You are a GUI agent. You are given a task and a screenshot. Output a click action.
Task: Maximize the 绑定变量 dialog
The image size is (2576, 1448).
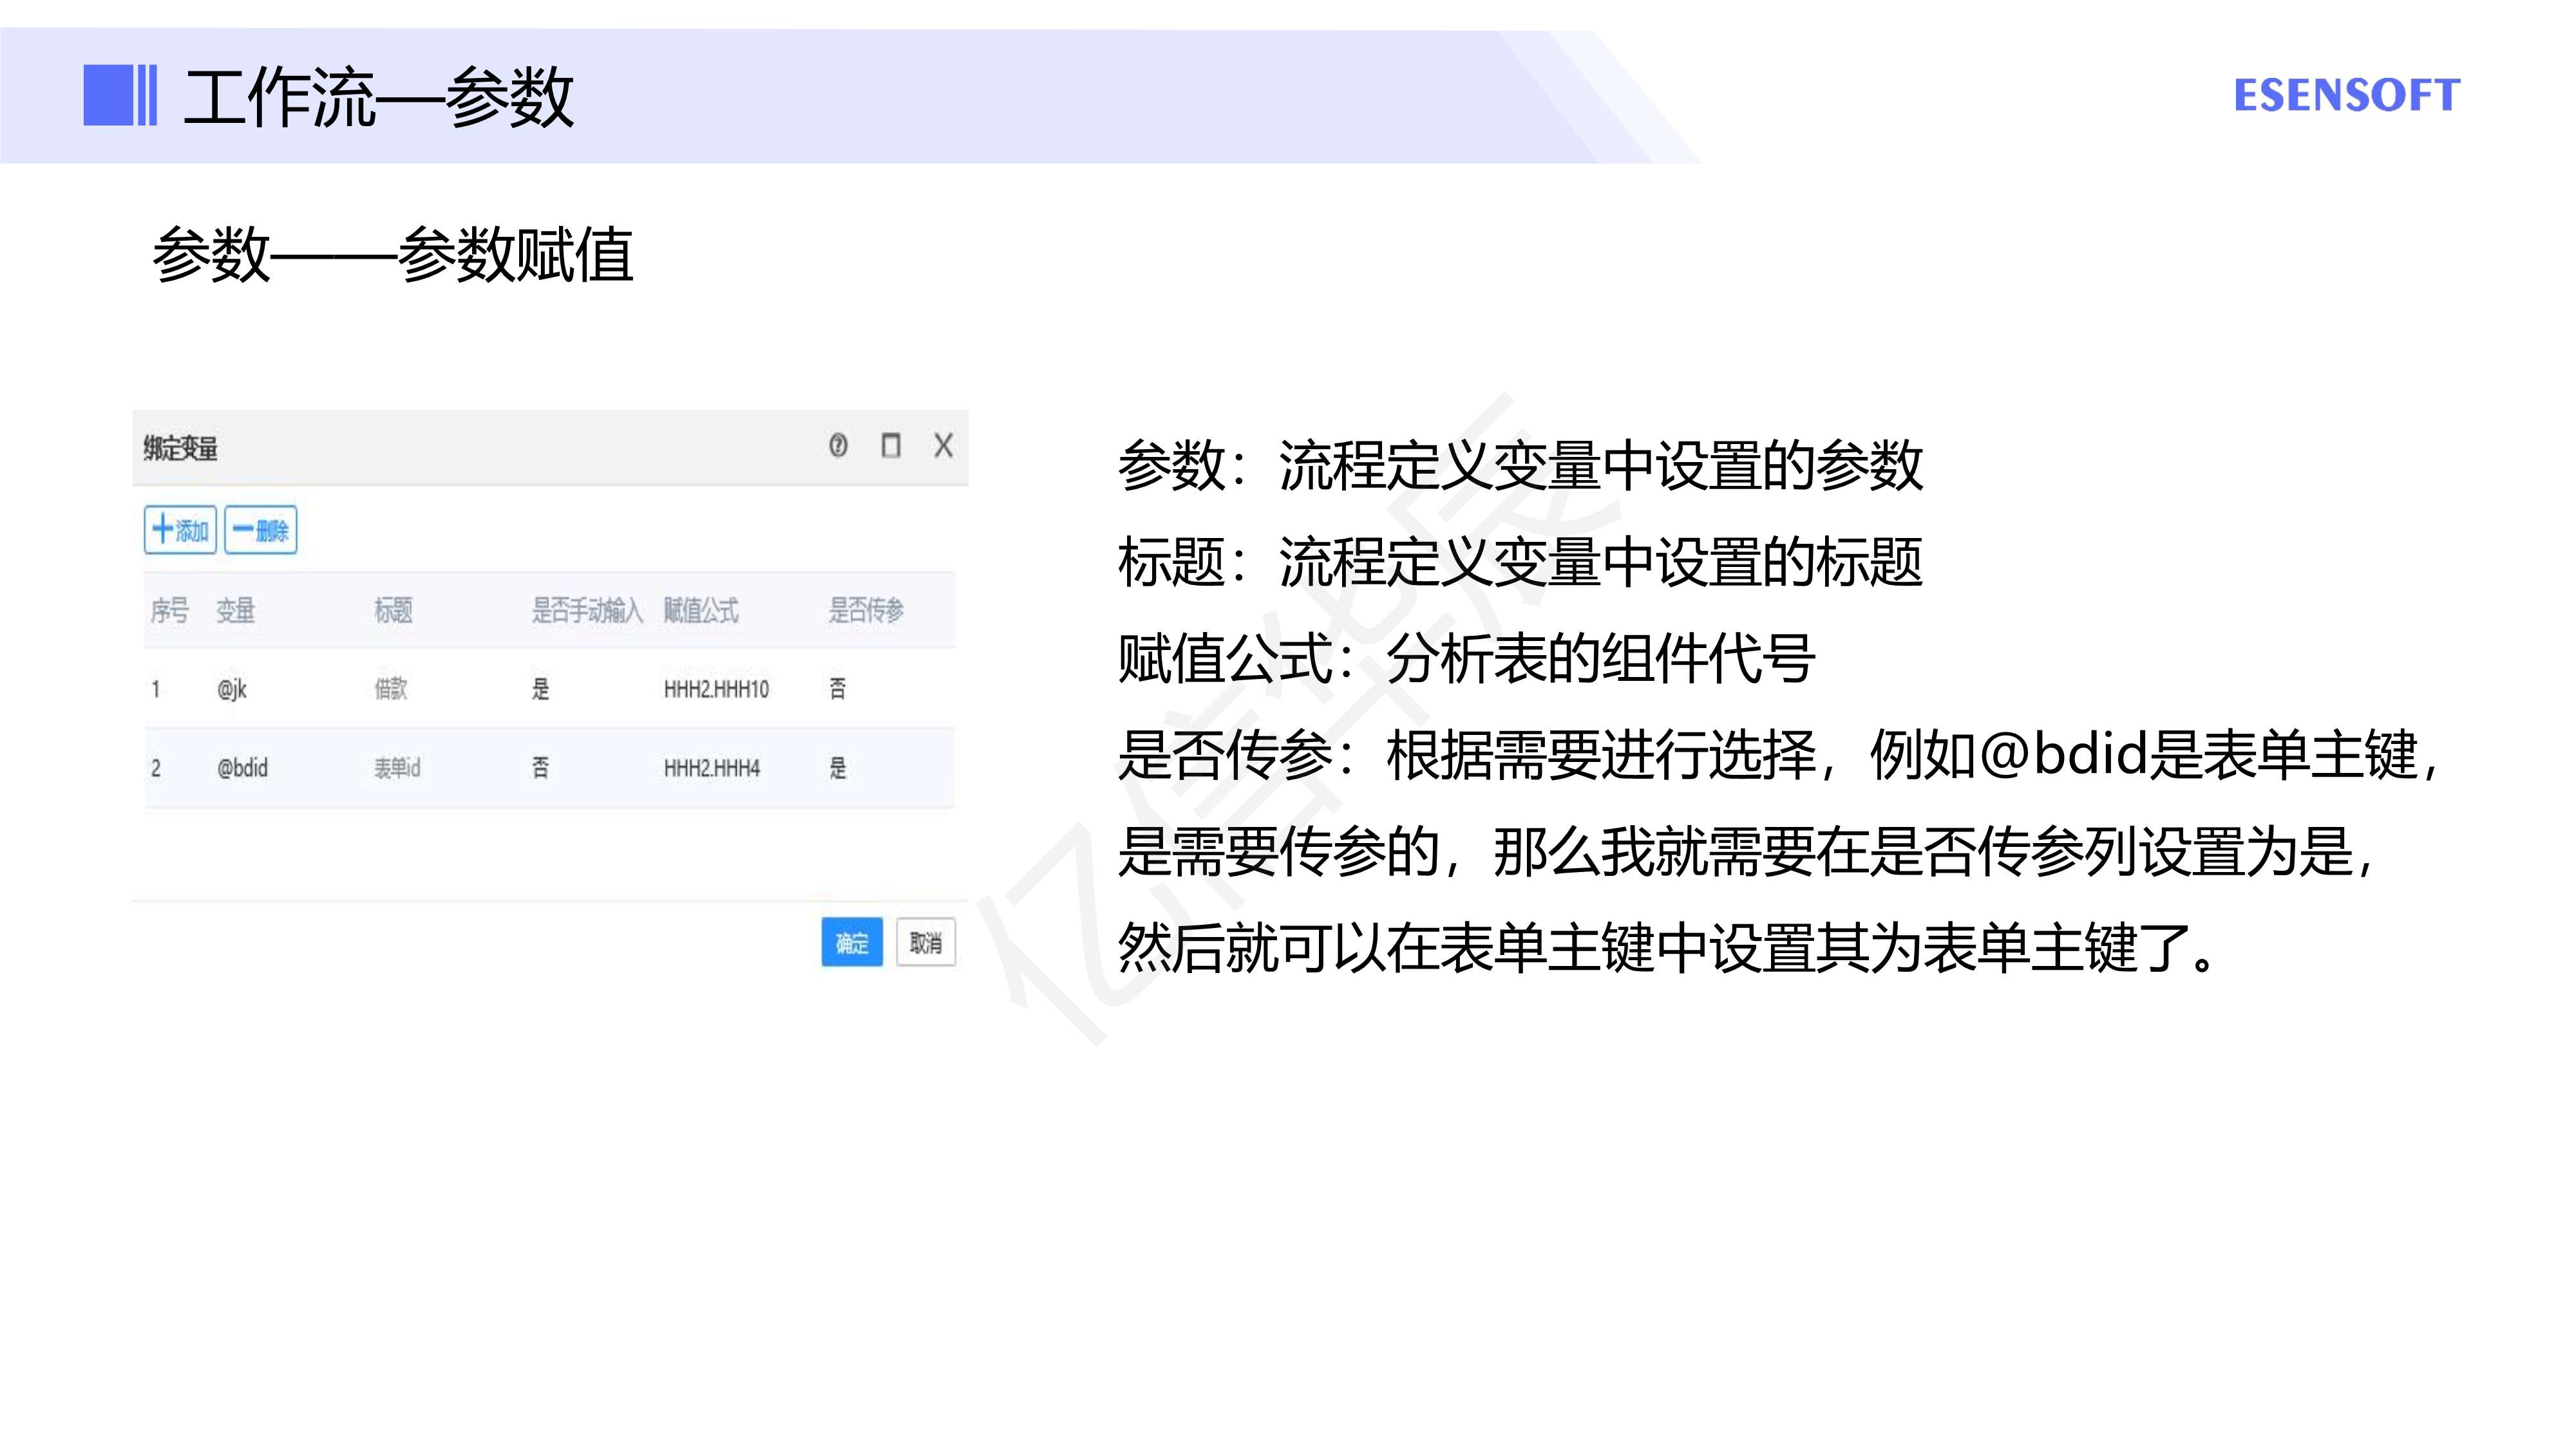pyautogui.click(x=890, y=446)
